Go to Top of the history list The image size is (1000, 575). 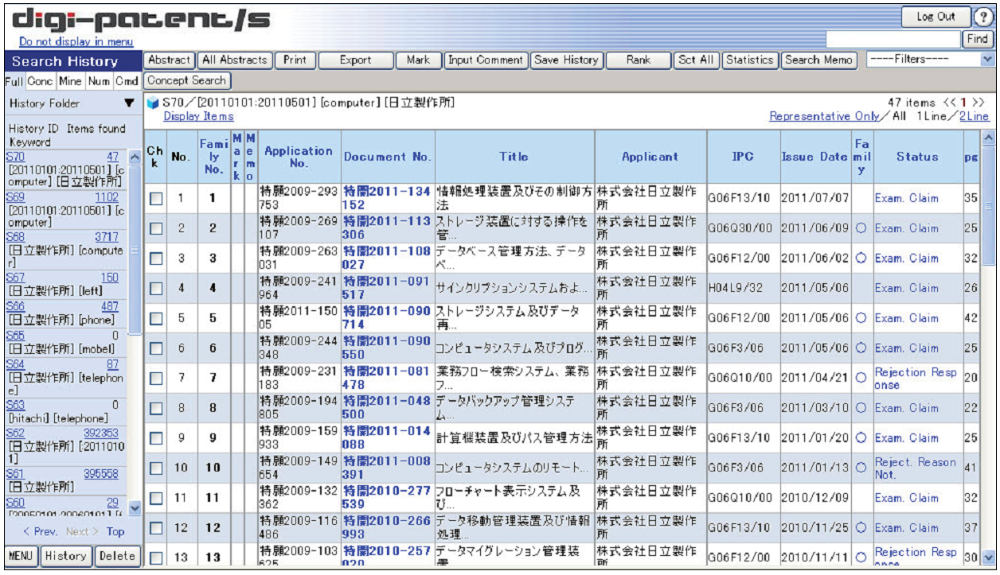[115, 532]
